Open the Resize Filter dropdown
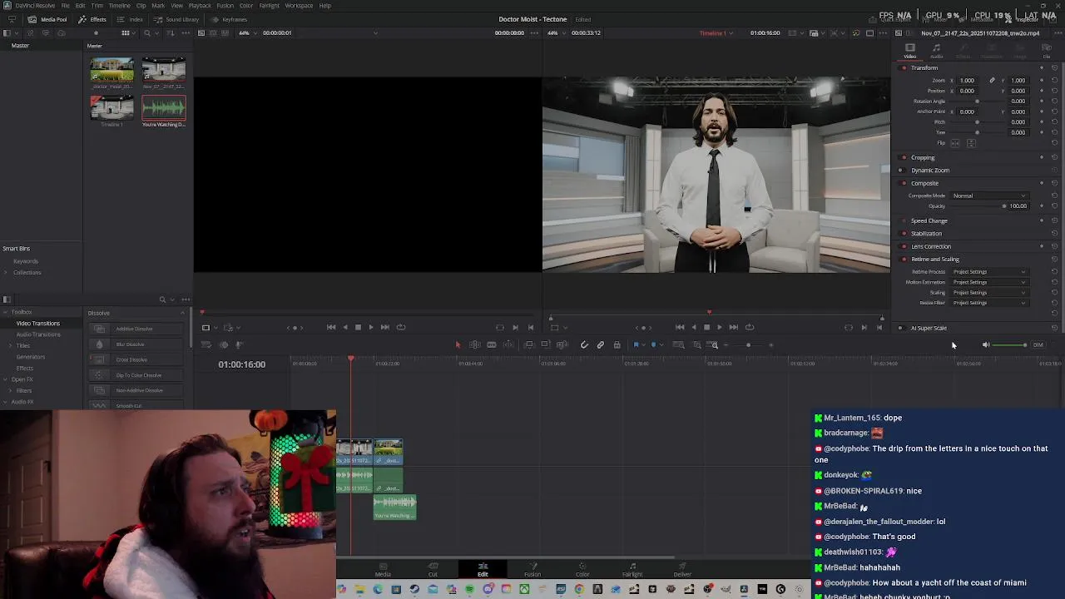The width and height of the screenshot is (1065, 599). 989,303
